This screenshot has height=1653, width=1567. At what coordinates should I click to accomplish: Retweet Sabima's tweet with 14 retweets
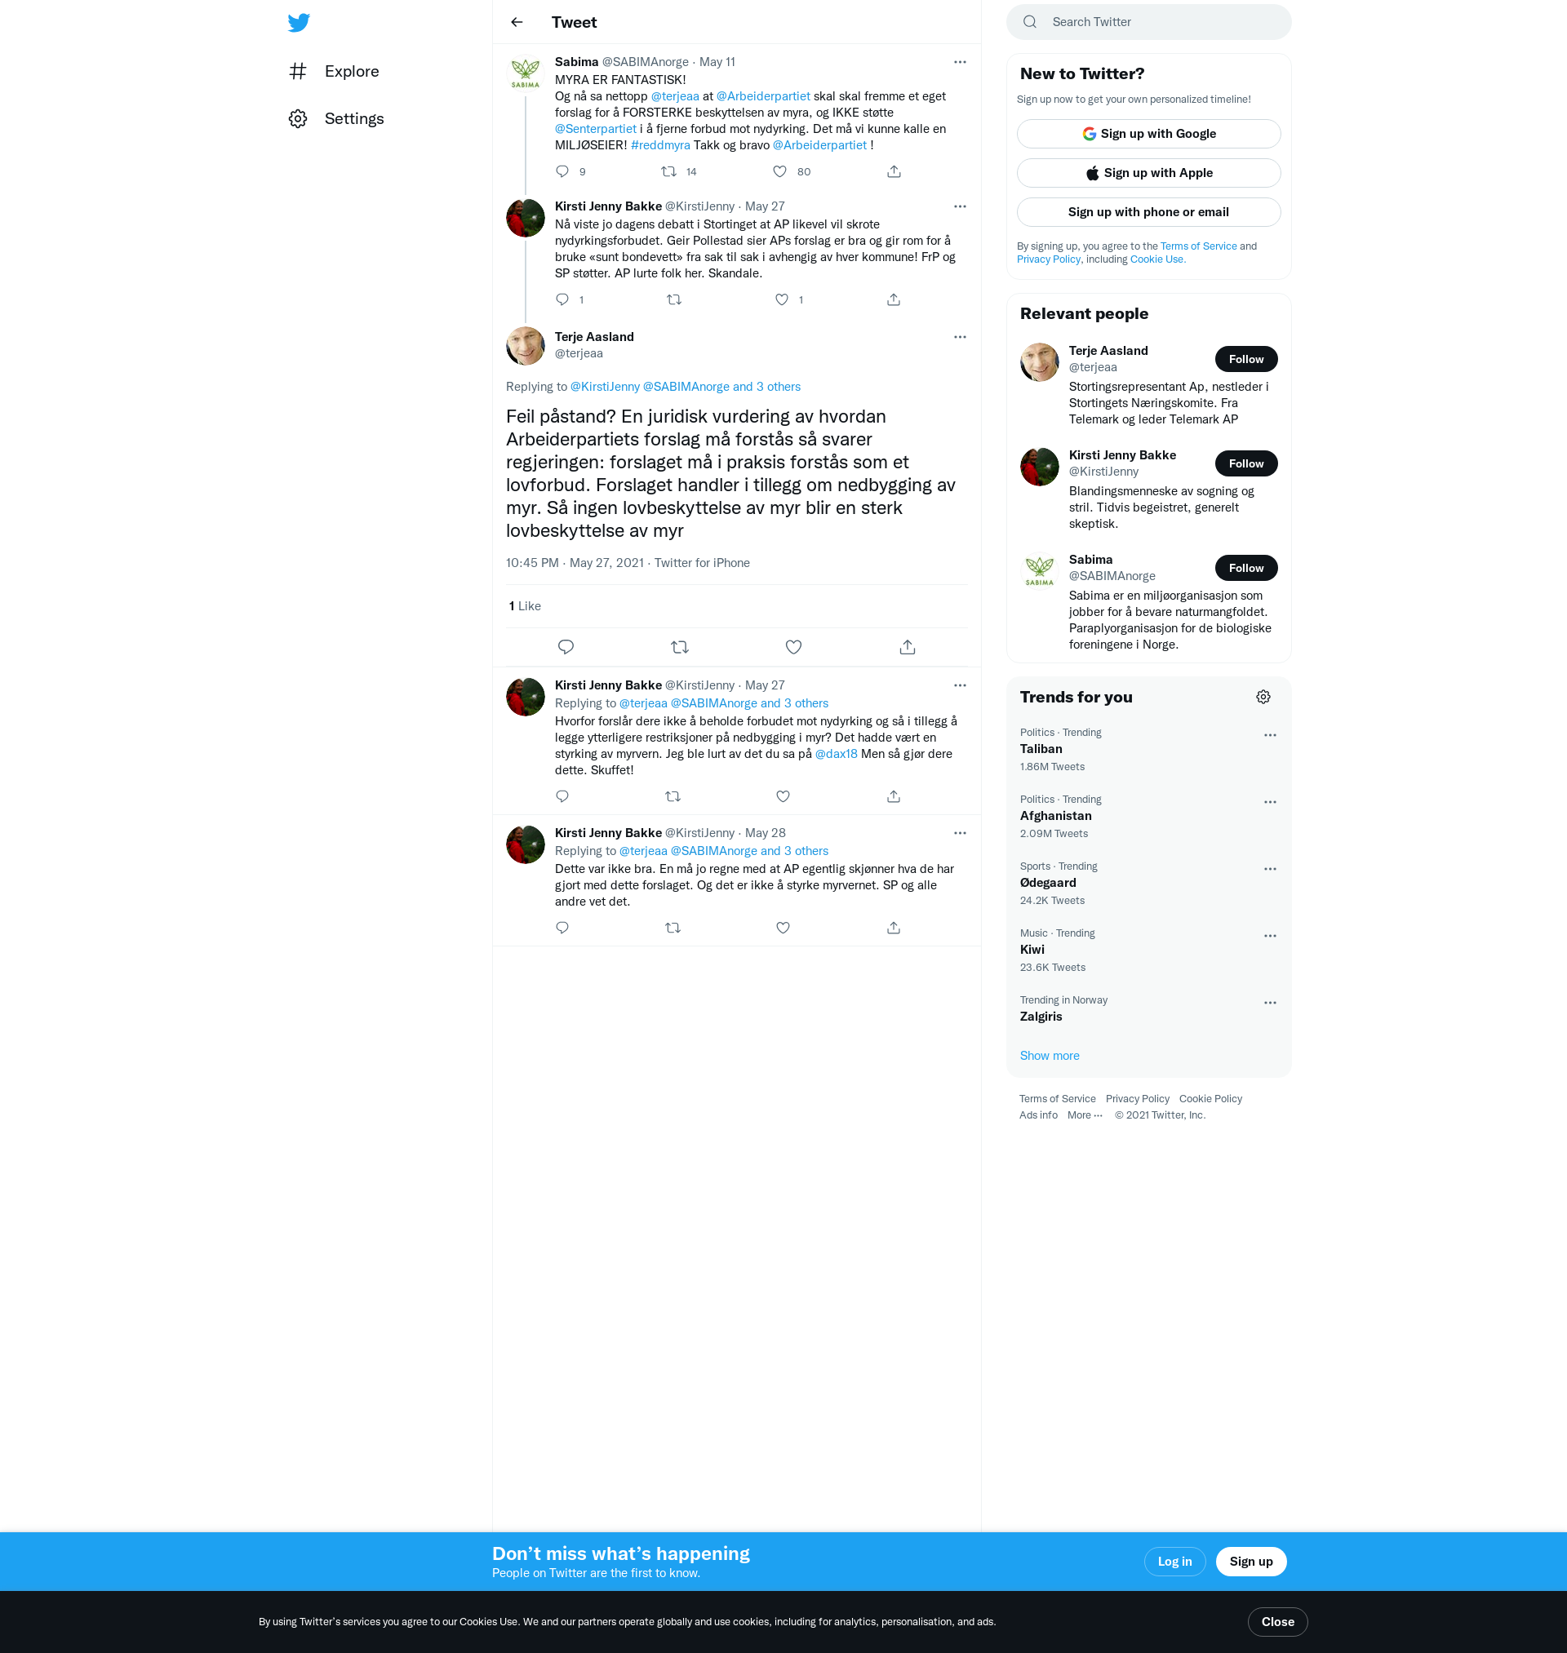click(x=669, y=171)
